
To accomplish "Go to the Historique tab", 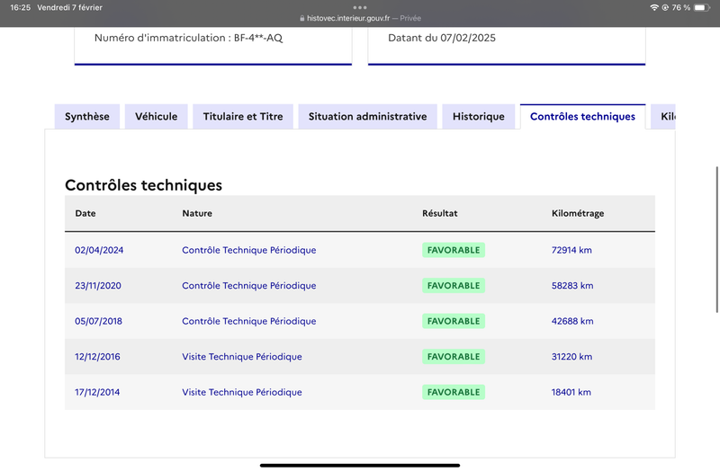I will [479, 117].
